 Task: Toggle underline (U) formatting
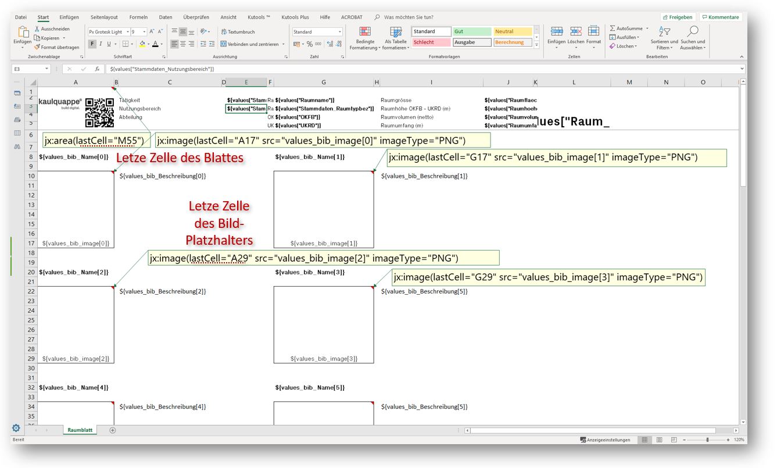pyautogui.click(x=109, y=44)
